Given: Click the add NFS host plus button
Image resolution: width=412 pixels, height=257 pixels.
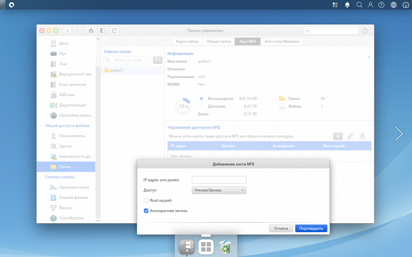Looking at the screenshot, I should [x=338, y=136].
